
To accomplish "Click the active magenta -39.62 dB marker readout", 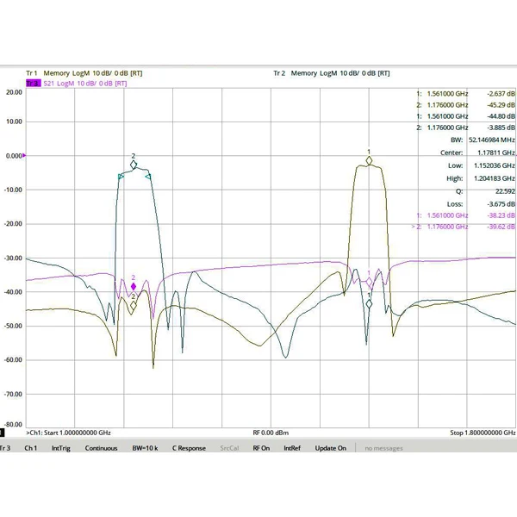I will pyautogui.click(x=501, y=227).
